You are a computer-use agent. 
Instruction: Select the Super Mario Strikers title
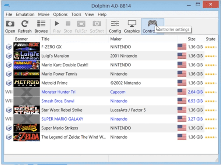point(60,128)
